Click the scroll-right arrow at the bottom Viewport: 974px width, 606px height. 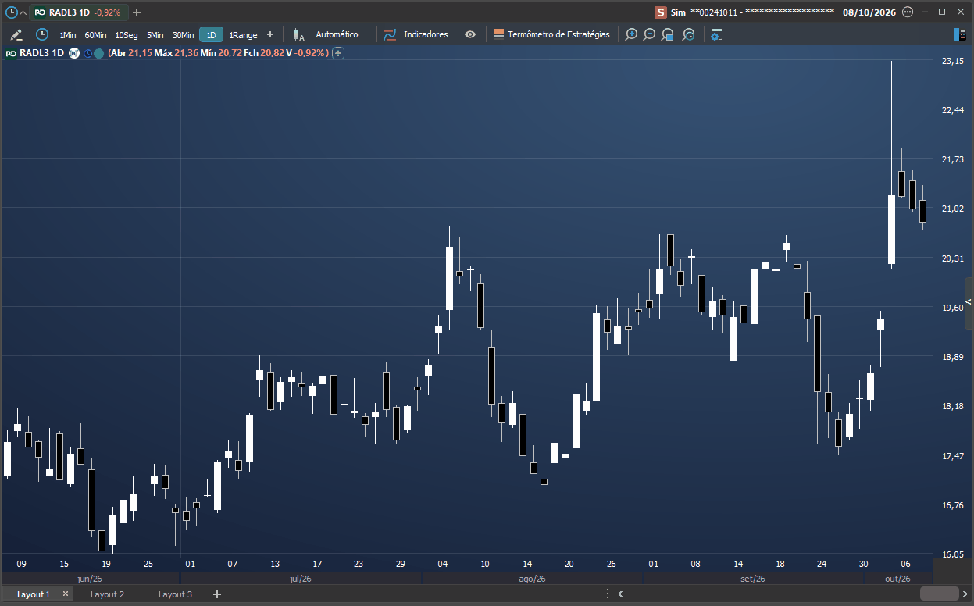[x=965, y=594]
